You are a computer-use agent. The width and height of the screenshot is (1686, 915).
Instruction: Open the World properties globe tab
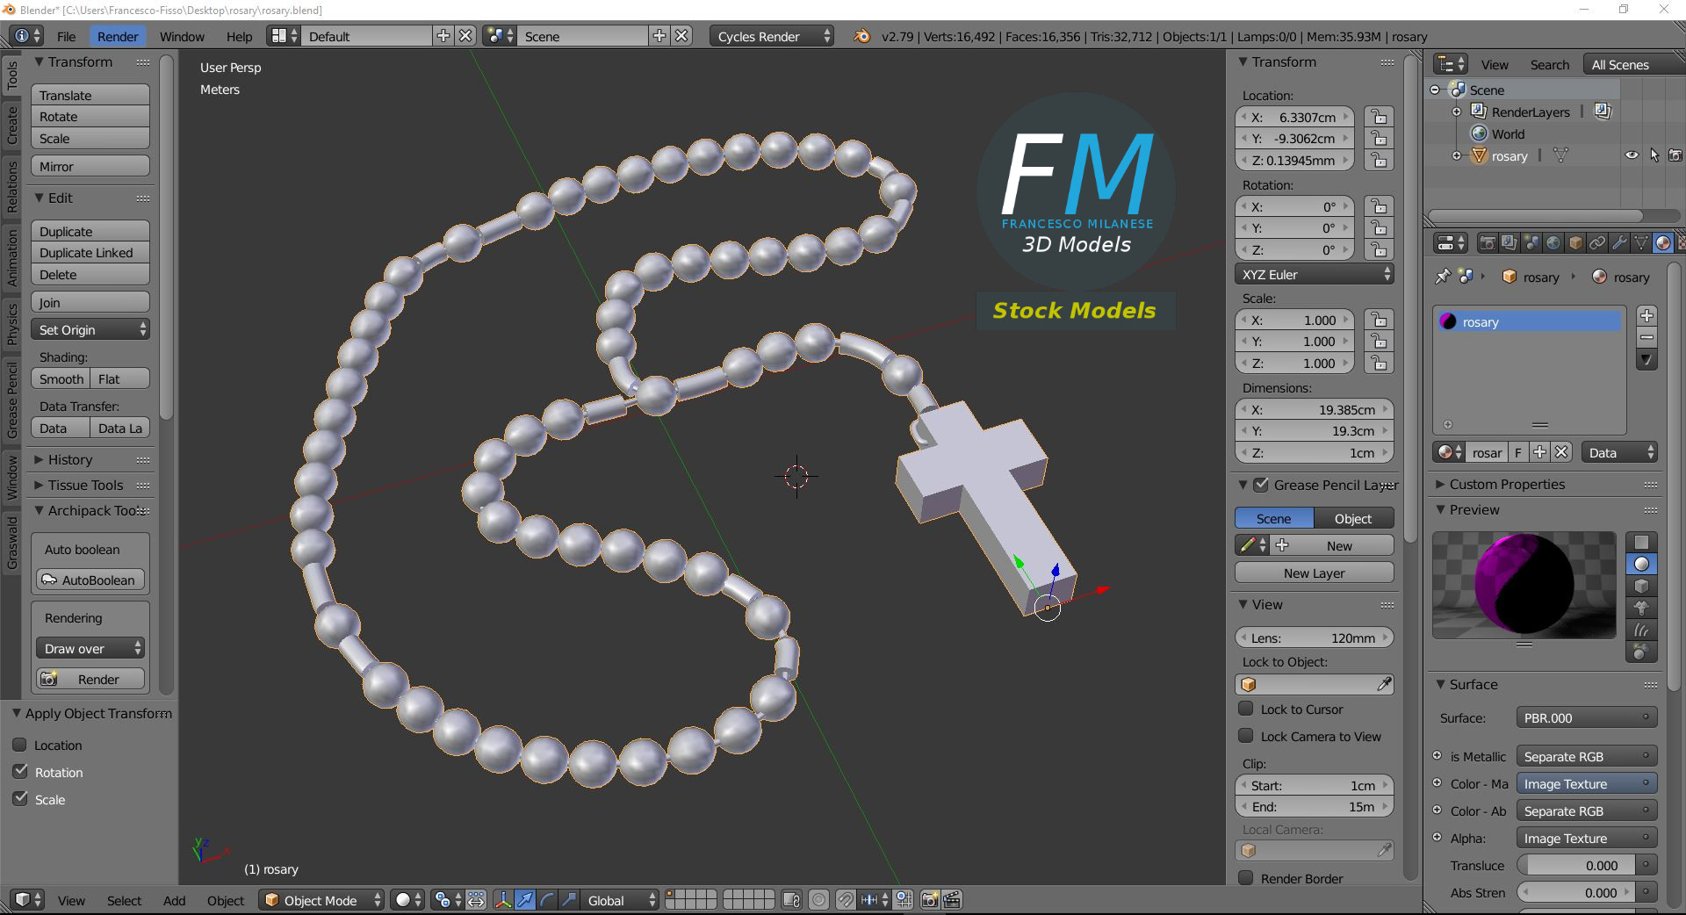click(x=1553, y=242)
